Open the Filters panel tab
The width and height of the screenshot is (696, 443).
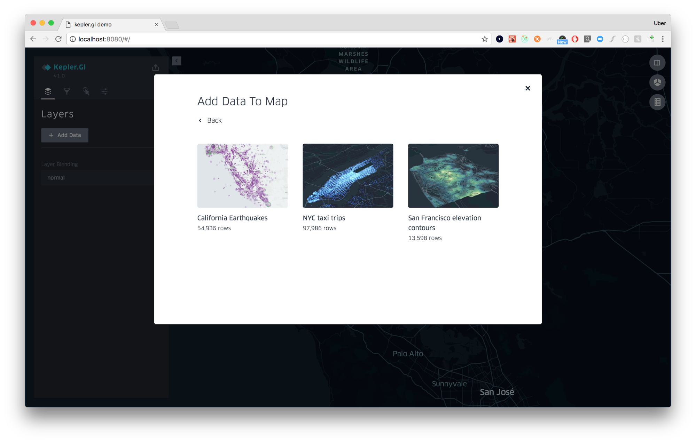coord(67,91)
